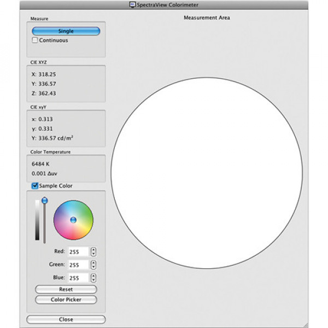Click the Measurement Area heading
Viewport: 328px width, 328px height.
click(207, 18)
